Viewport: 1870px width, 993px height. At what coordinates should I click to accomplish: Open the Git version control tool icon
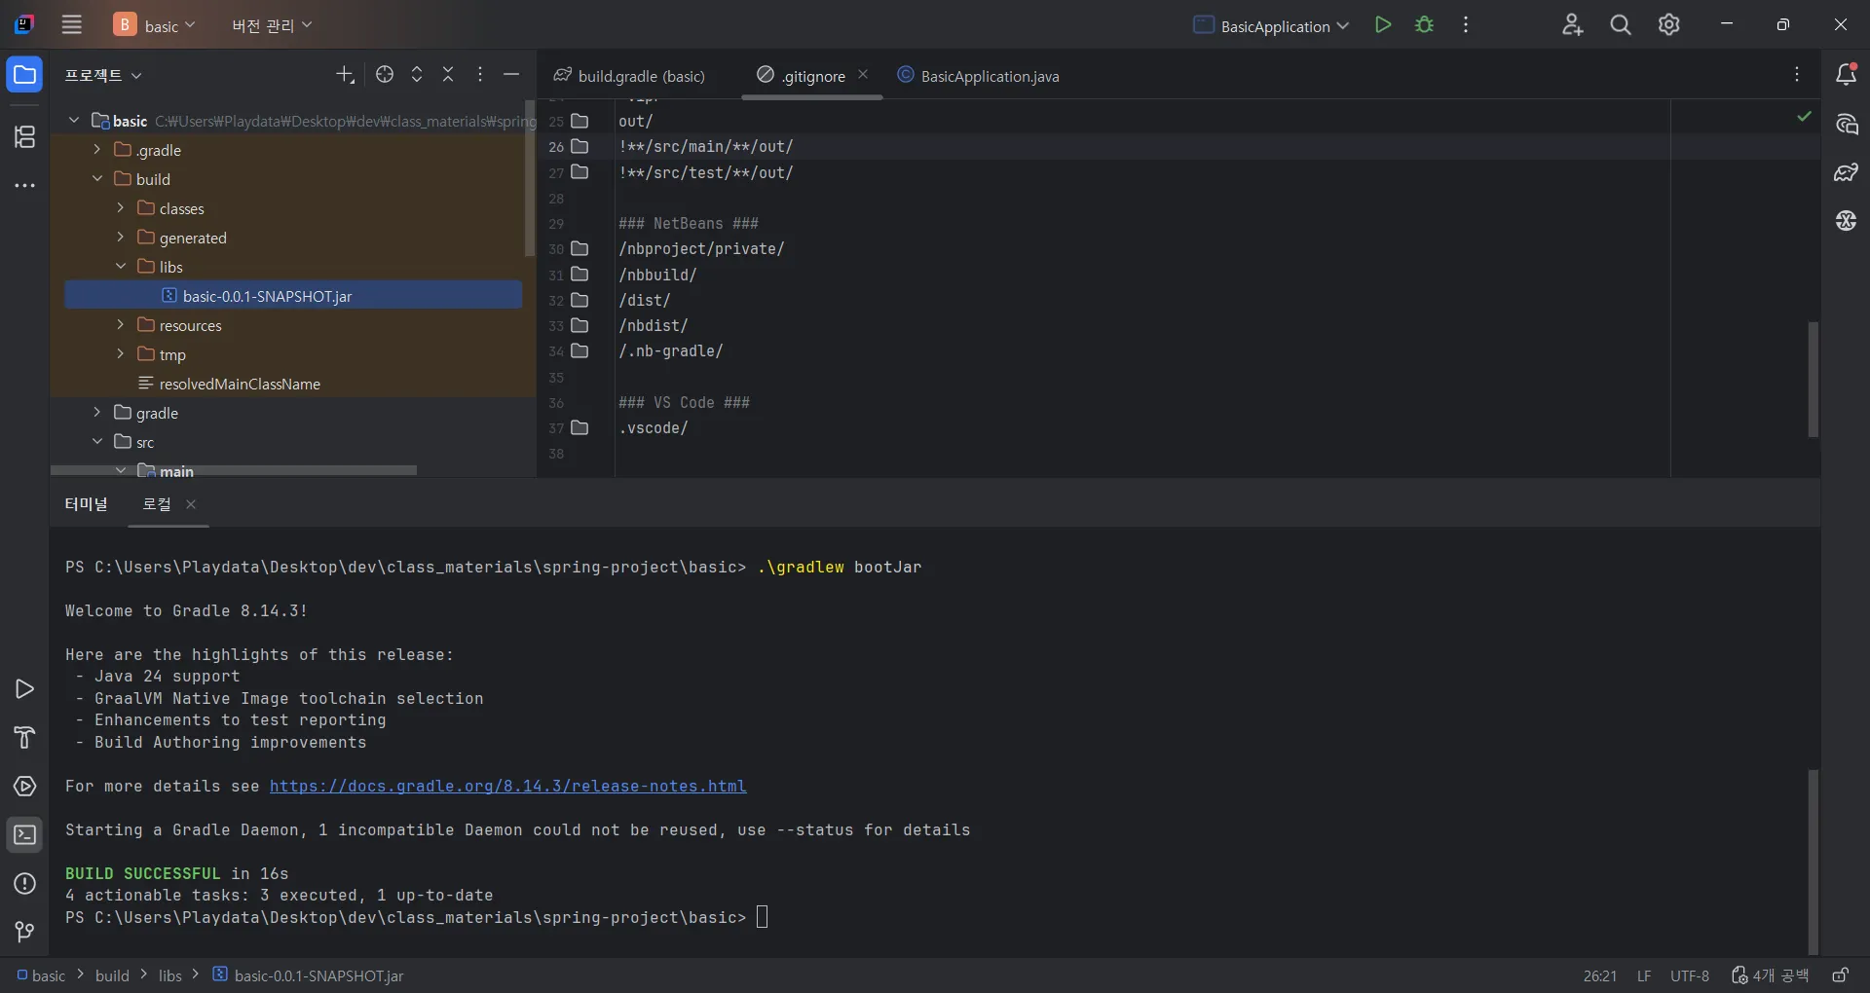tap(24, 933)
